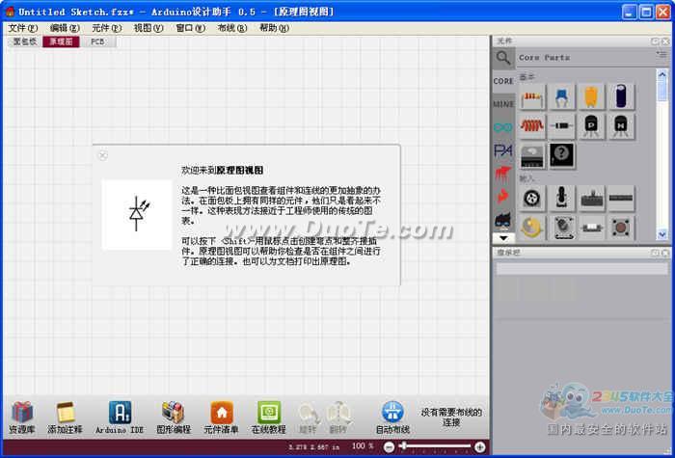Screen dimensions: 675x458
Task: Zoom out with minus button
Action: (x=389, y=447)
